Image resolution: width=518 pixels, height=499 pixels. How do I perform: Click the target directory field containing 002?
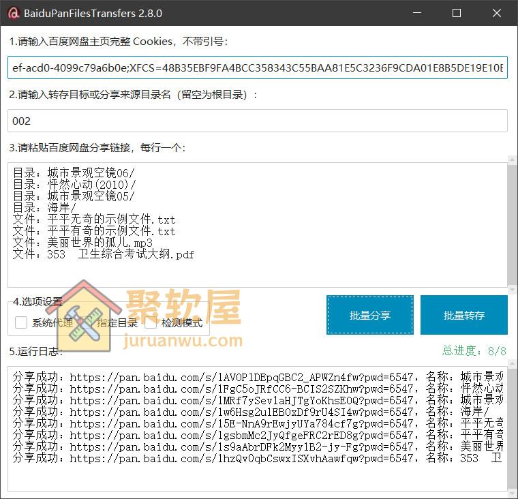[x=258, y=121]
